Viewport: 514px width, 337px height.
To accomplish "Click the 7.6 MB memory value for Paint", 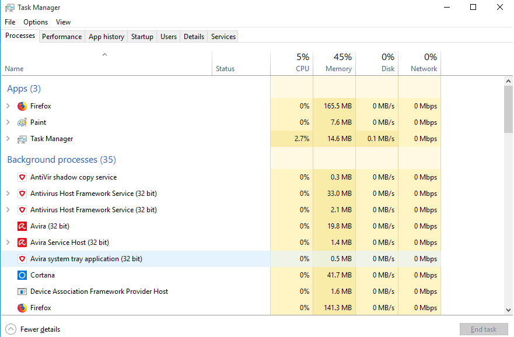I will (341, 122).
